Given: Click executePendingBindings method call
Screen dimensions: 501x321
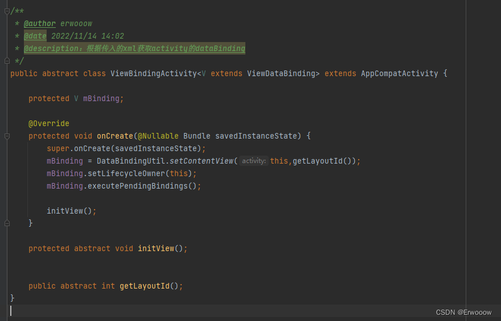Looking at the screenshot, I should pyautogui.click(x=138, y=186).
